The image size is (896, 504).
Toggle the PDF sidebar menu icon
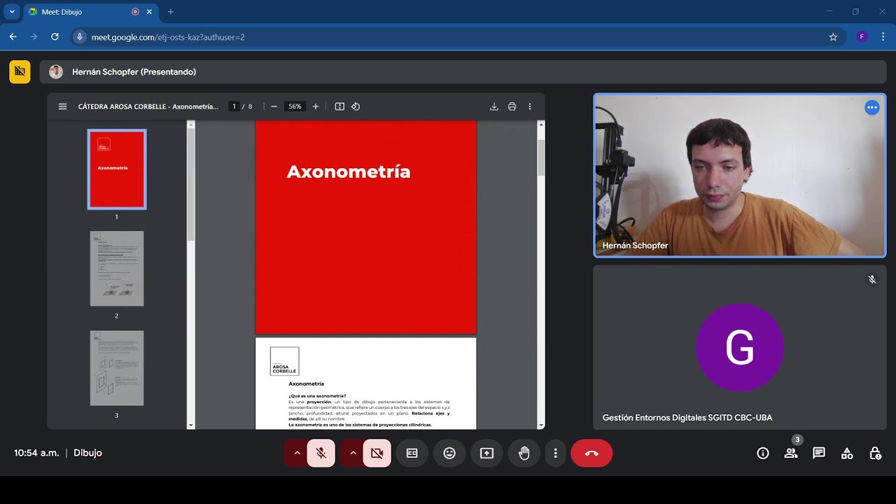click(62, 106)
